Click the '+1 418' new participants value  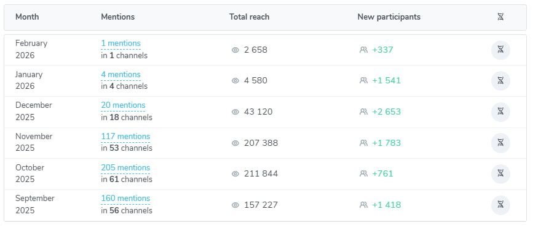(387, 205)
